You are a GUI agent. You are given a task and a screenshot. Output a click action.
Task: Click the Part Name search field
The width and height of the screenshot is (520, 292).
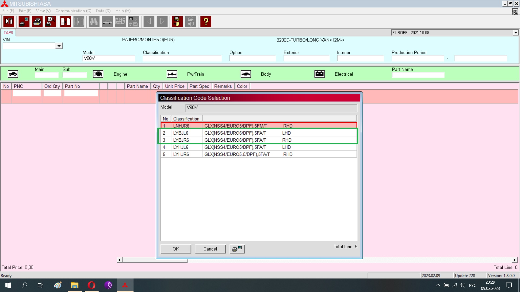(418, 75)
